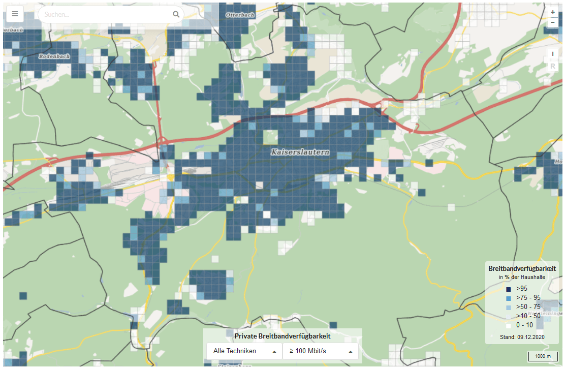Screen dimensions: 565x369
Task: Click the 'Kaiserslautern' city label on map
Action: pos(300,152)
